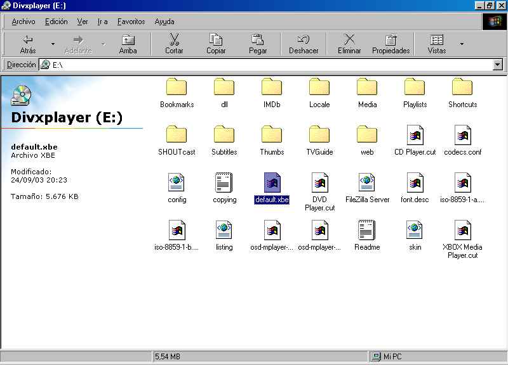Select the Thumbs folder
Image resolution: width=508 pixels, height=365 pixels.
[x=272, y=140]
